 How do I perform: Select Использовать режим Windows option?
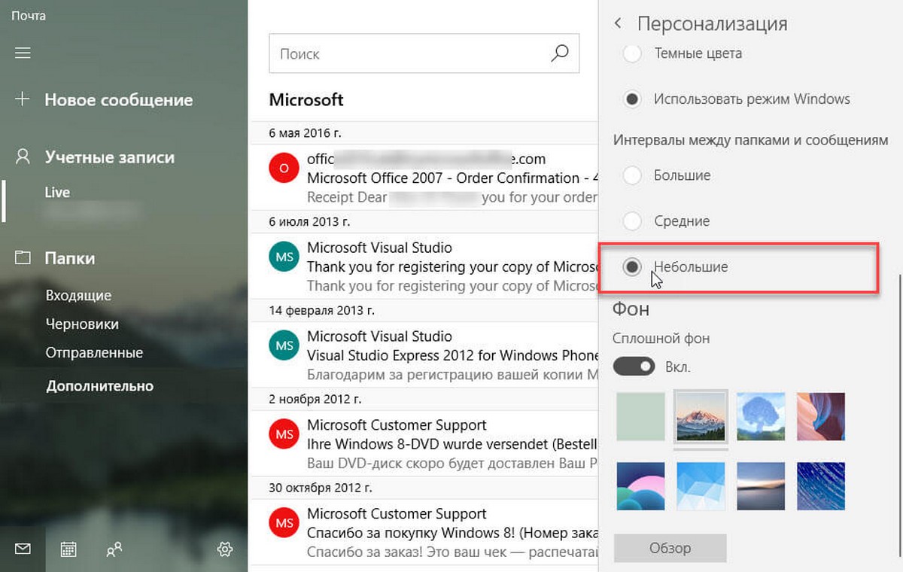(x=632, y=99)
